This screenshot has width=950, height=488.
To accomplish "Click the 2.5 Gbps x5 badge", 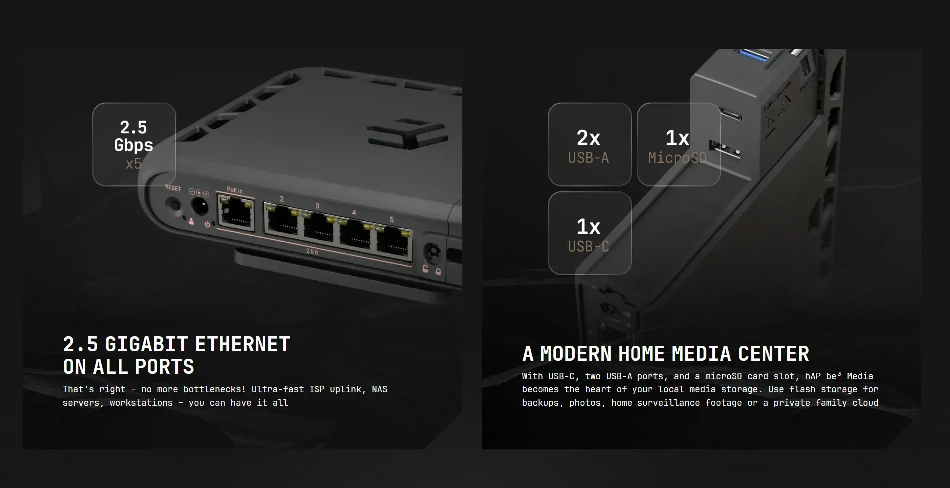I will (134, 144).
